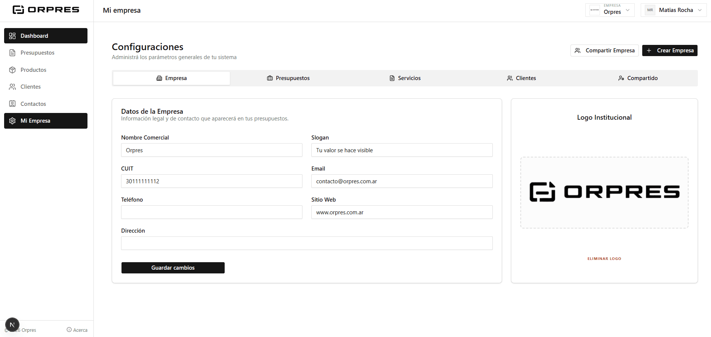Open Contactos in the sidebar
Image resolution: width=711 pixels, height=337 pixels.
point(46,104)
